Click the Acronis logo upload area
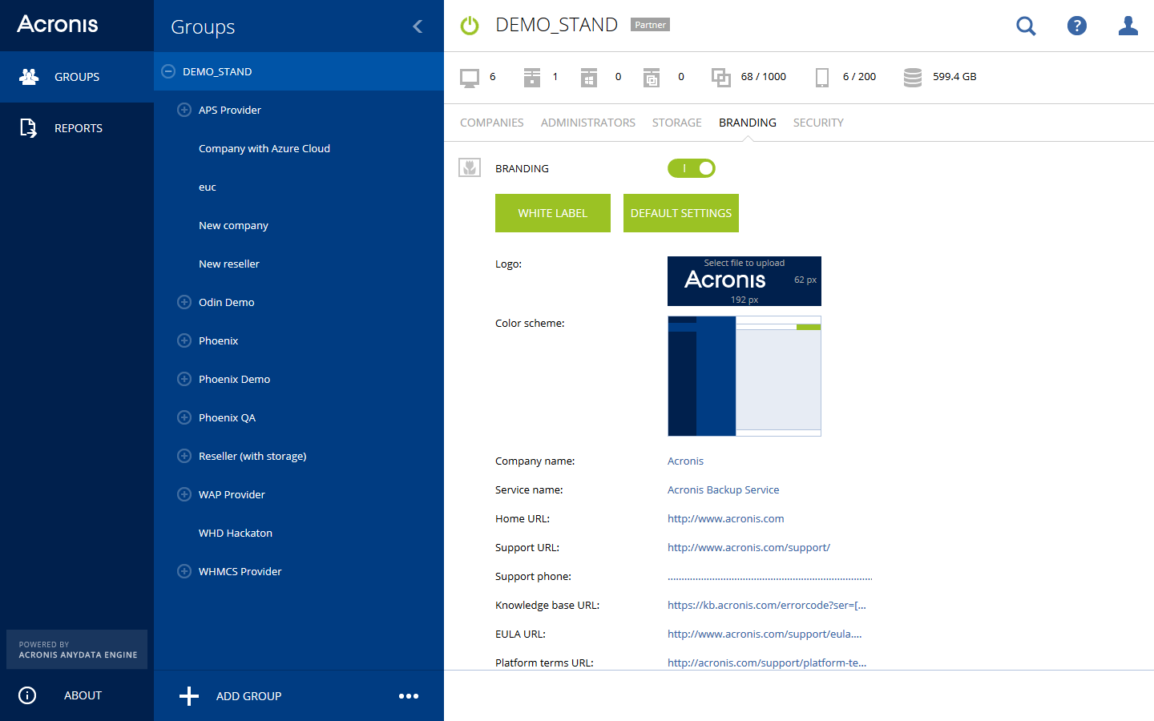The width and height of the screenshot is (1154, 721). (x=744, y=281)
